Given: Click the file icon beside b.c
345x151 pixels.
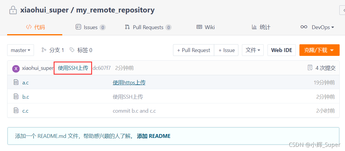Looking at the screenshot, I should tap(16, 96).
